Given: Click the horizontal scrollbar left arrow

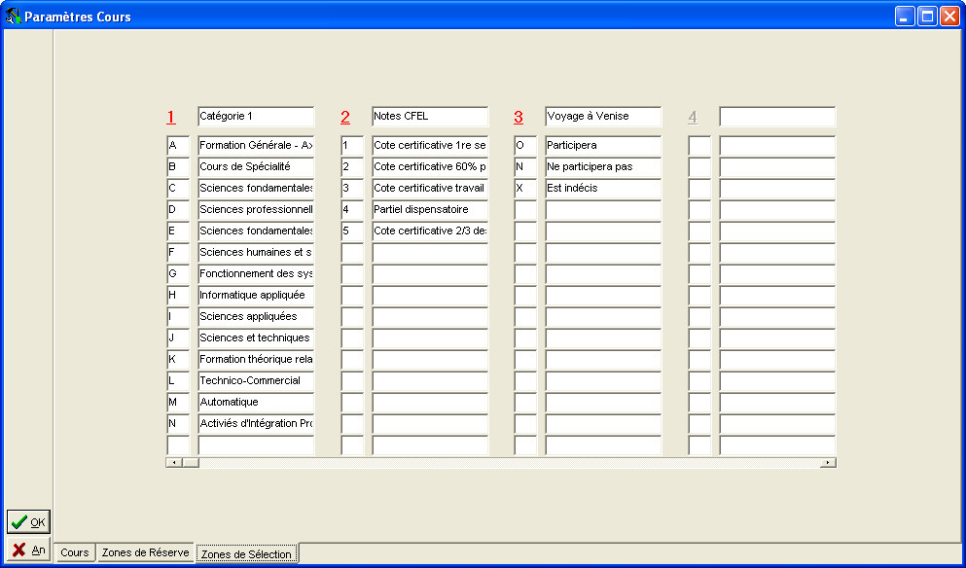Looking at the screenshot, I should [174, 463].
